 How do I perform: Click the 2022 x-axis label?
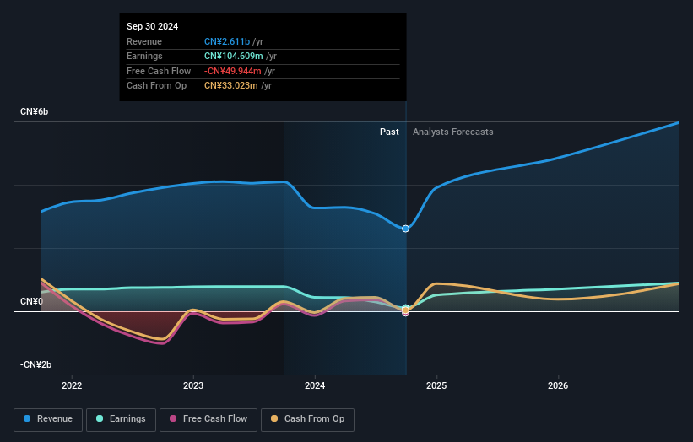point(72,385)
